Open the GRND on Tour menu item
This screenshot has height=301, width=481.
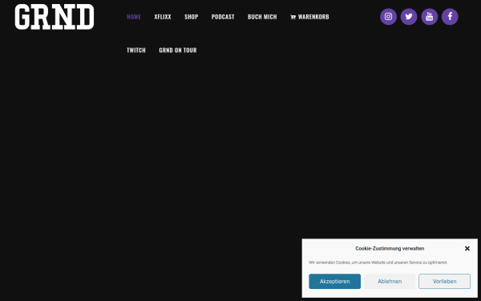[x=178, y=50]
